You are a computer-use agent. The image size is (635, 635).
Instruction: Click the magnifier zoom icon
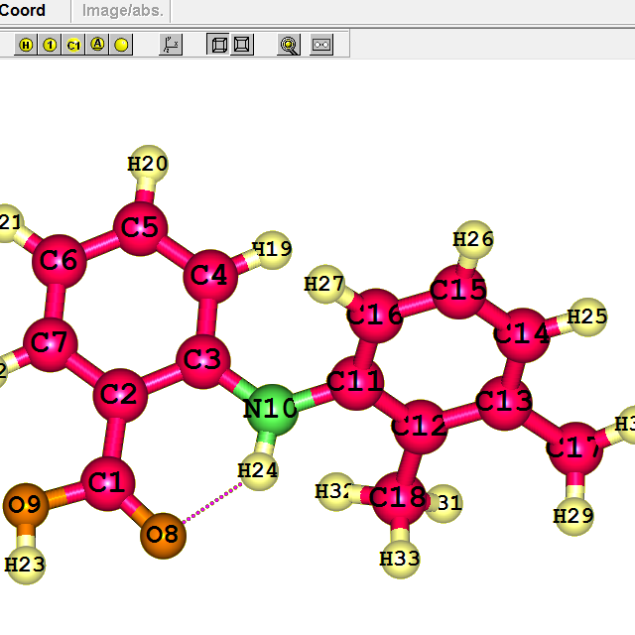coord(289,45)
